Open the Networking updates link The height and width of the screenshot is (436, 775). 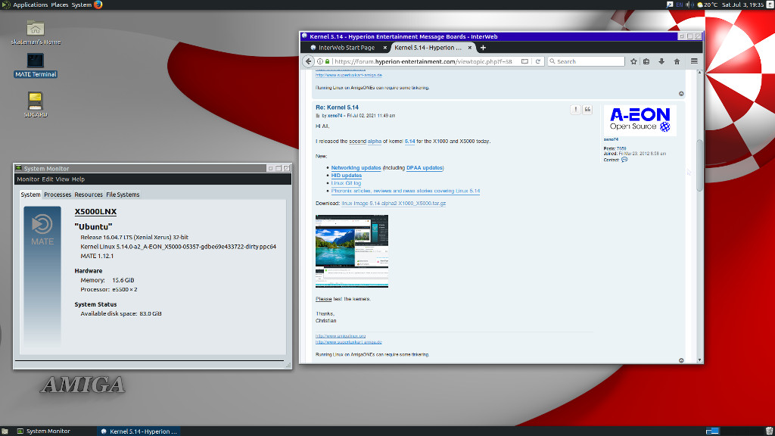(x=356, y=167)
